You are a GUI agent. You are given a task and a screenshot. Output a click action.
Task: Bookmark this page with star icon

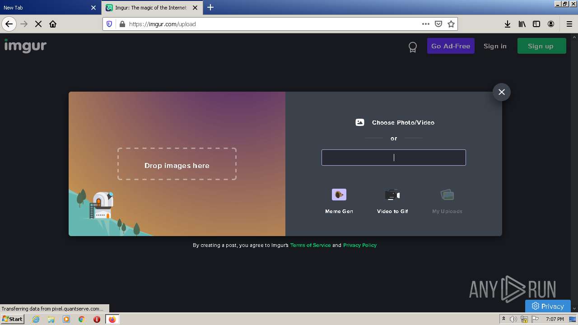(451, 24)
